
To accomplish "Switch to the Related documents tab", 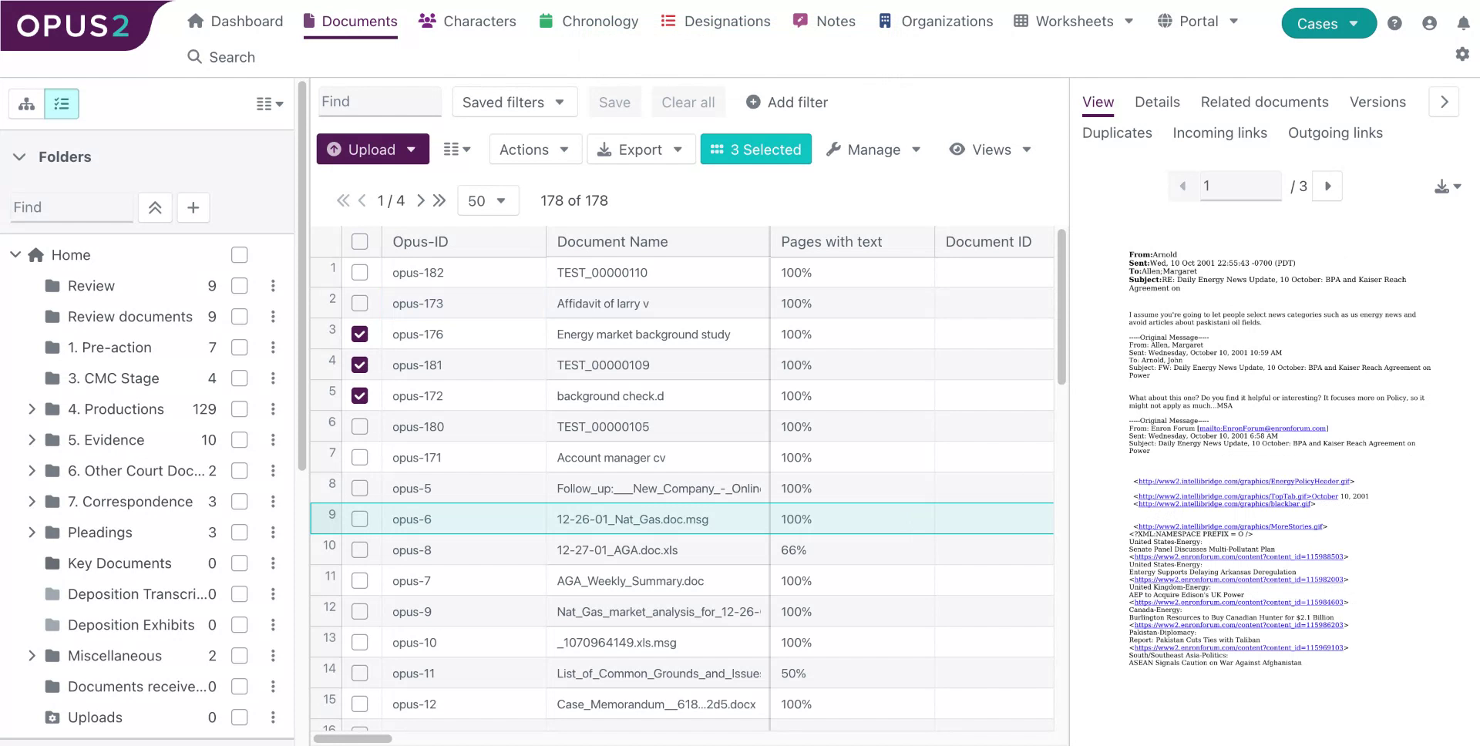I will point(1264,102).
